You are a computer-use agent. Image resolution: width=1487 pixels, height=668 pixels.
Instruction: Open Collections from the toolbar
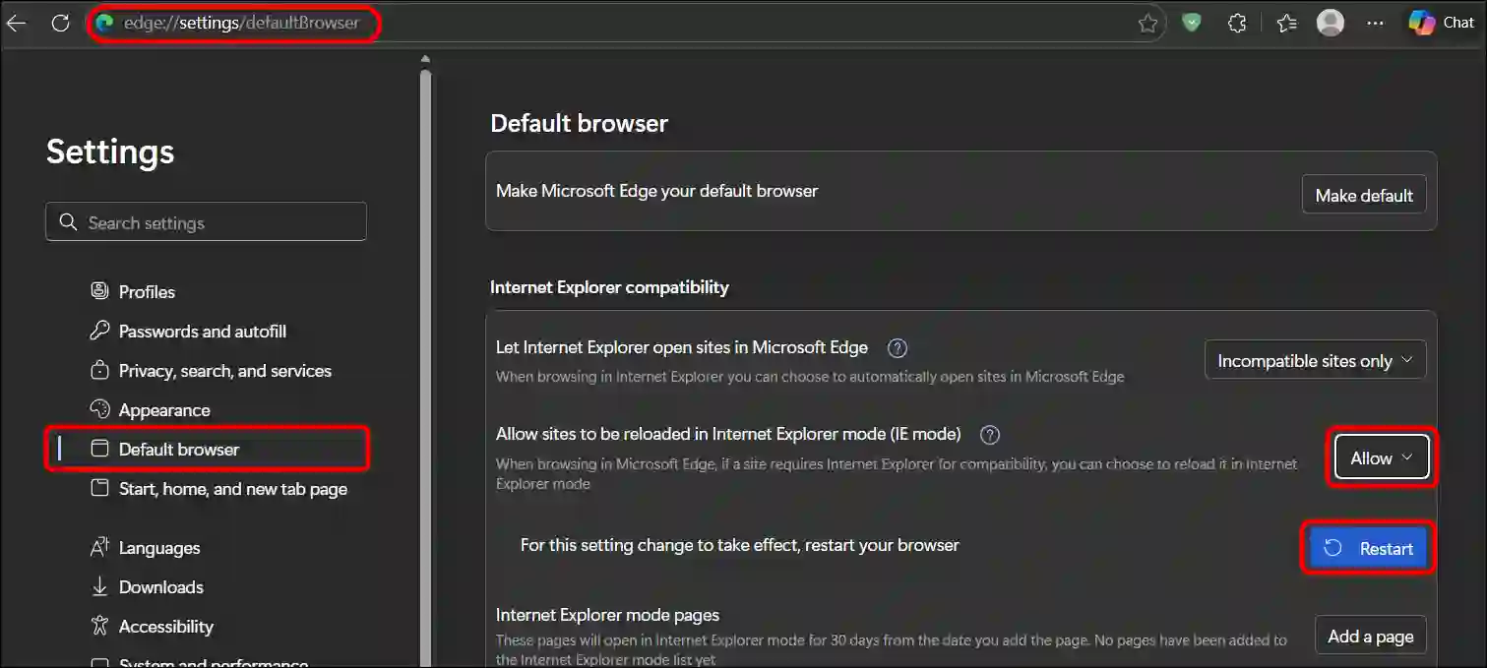(1285, 22)
